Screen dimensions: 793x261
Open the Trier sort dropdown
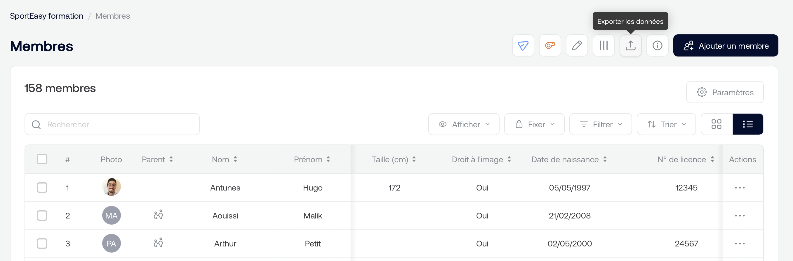coord(666,124)
